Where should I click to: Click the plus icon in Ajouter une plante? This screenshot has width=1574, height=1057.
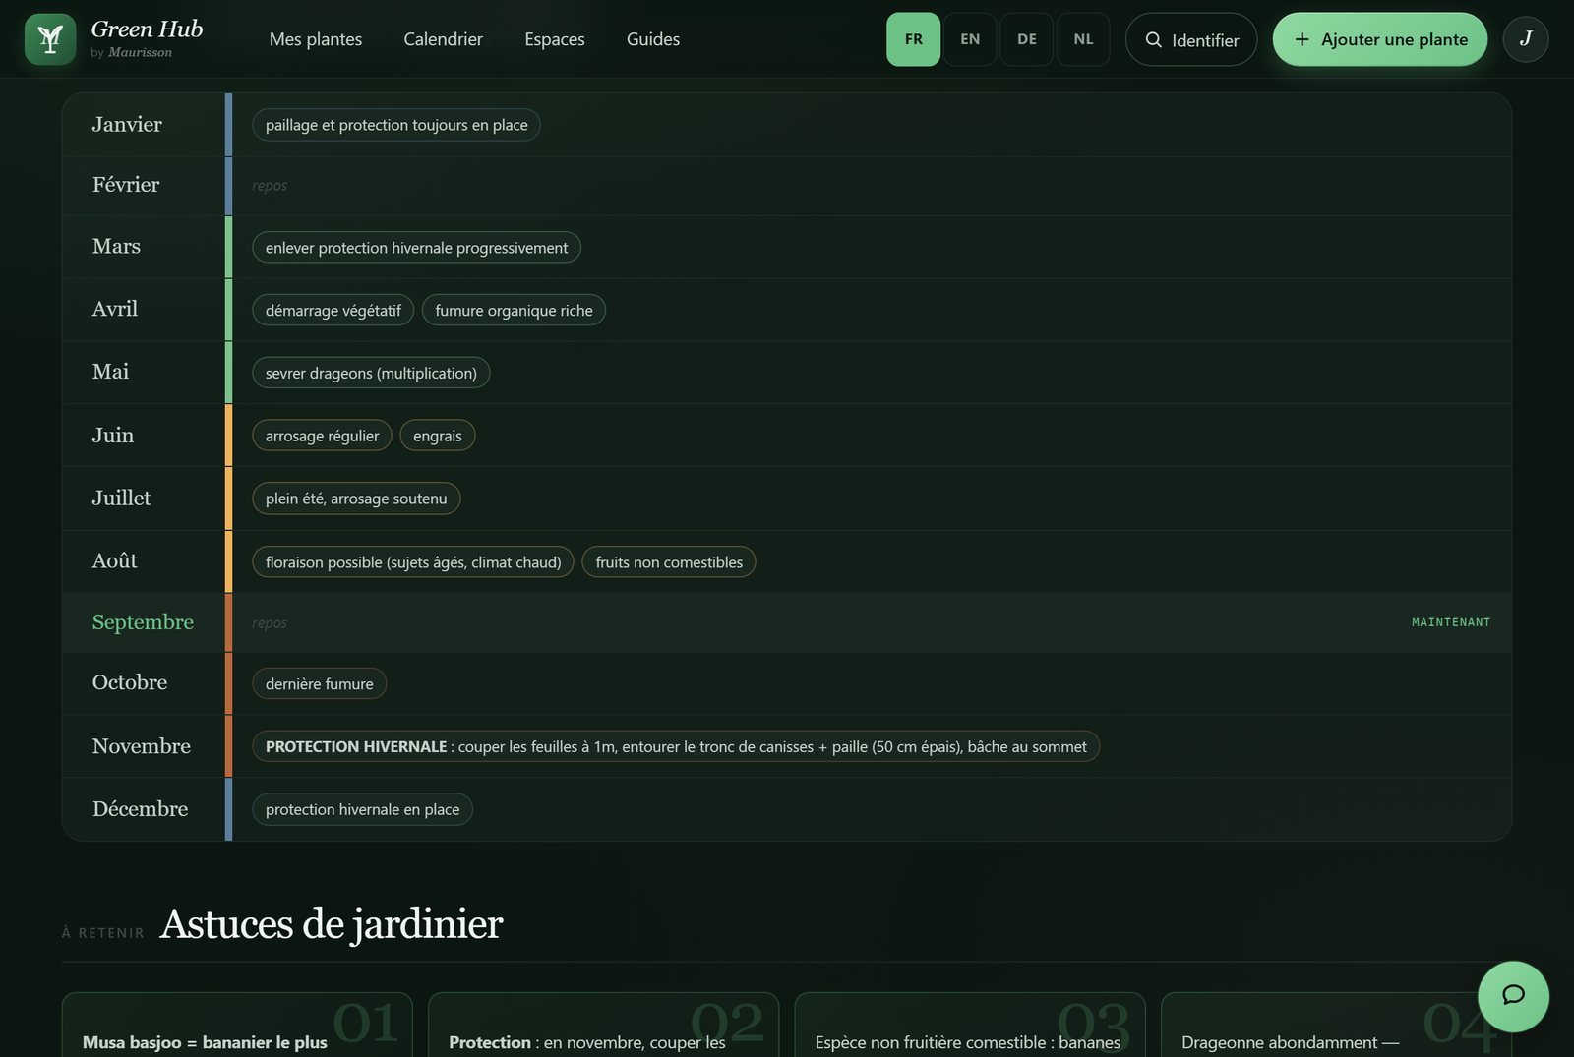(x=1302, y=39)
